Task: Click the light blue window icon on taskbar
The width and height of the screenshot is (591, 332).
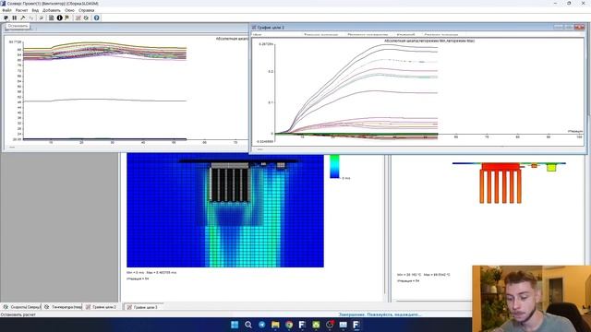Action: click(x=343, y=325)
